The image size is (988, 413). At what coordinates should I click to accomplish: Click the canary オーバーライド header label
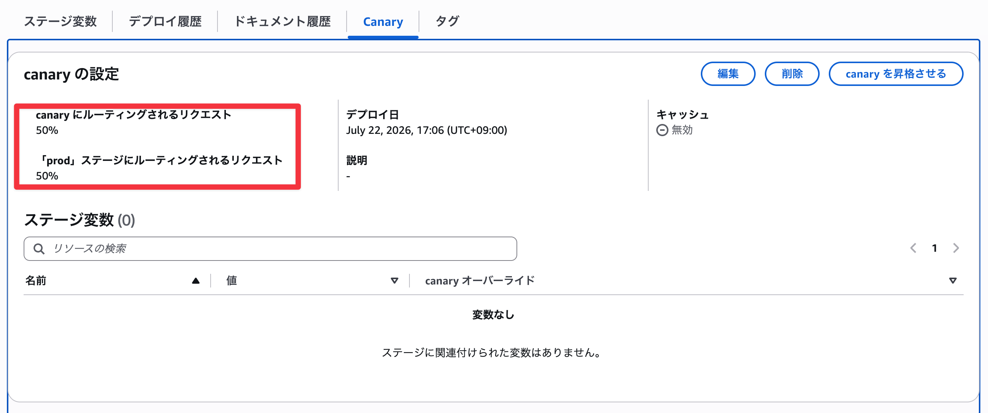(x=480, y=281)
